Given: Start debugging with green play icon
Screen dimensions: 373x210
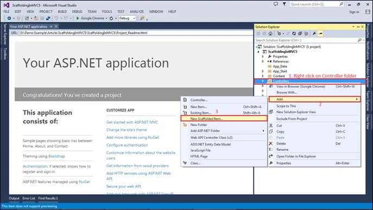Looking at the screenshot, I should point(77,18).
